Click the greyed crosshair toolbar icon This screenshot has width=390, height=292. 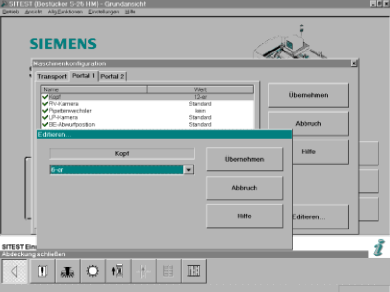pos(143,271)
